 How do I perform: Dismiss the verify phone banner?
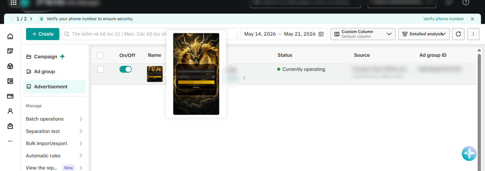(x=472, y=19)
